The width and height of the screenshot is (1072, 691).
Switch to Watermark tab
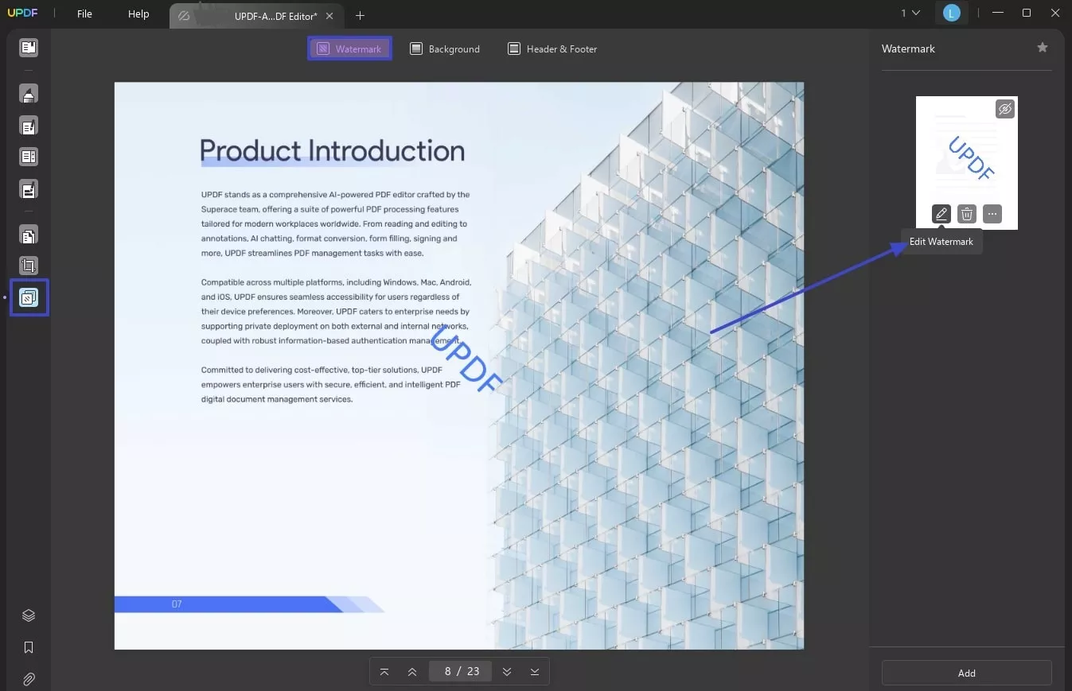349,49
